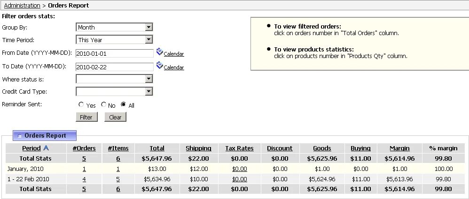
Task: Open the Group By dropdown
Action: pyautogui.click(x=149, y=27)
